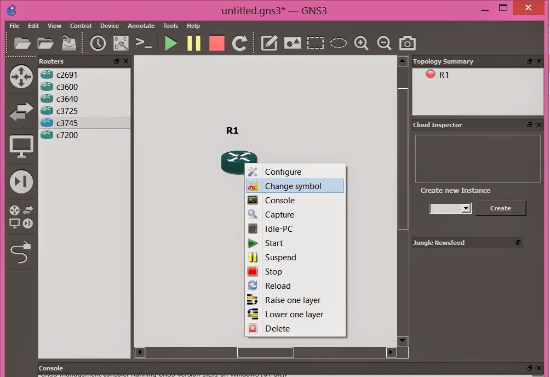Open the Control menu
Viewport: 550px width, 377px height.
[81, 26]
